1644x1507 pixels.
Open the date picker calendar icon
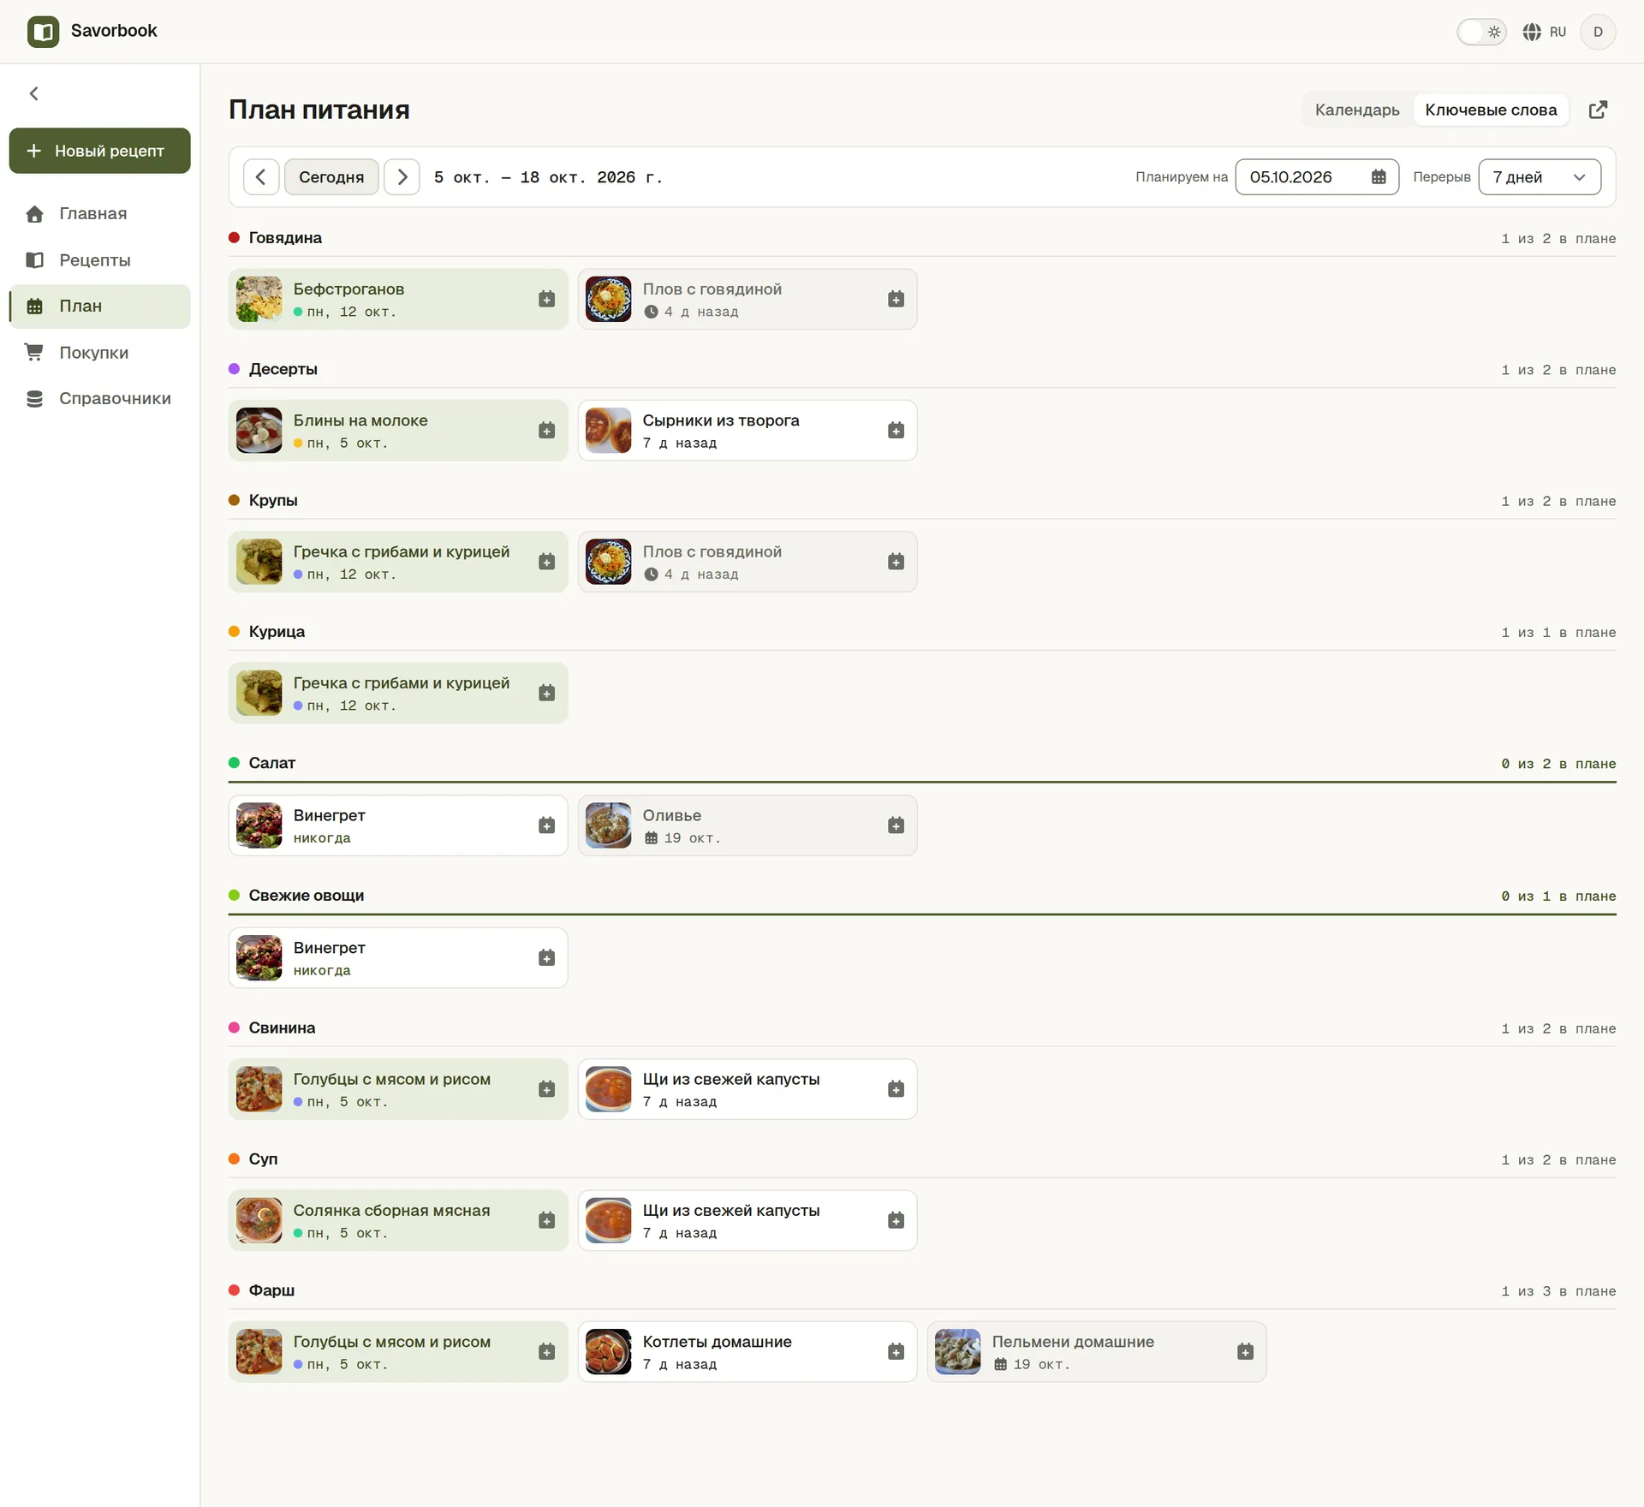(x=1379, y=177)
